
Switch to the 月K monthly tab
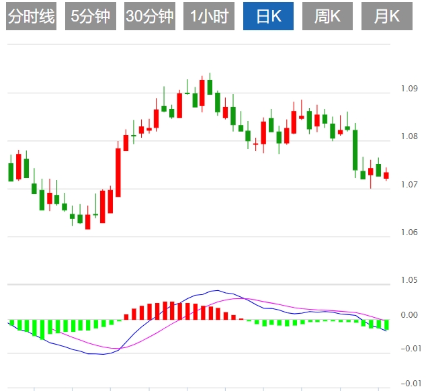point(387,16)
